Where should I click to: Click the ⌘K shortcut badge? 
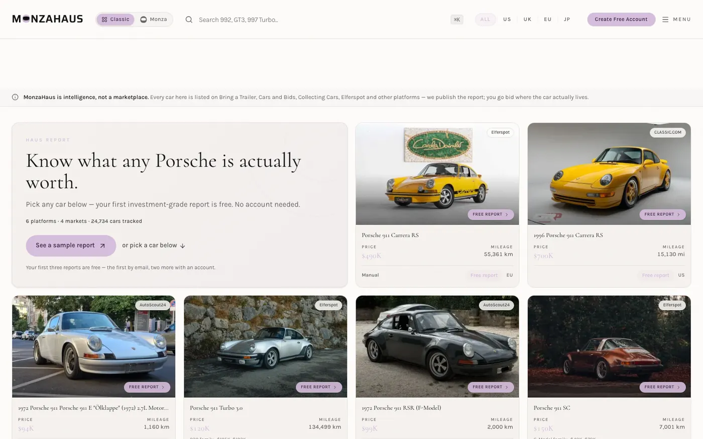(457, 20)
